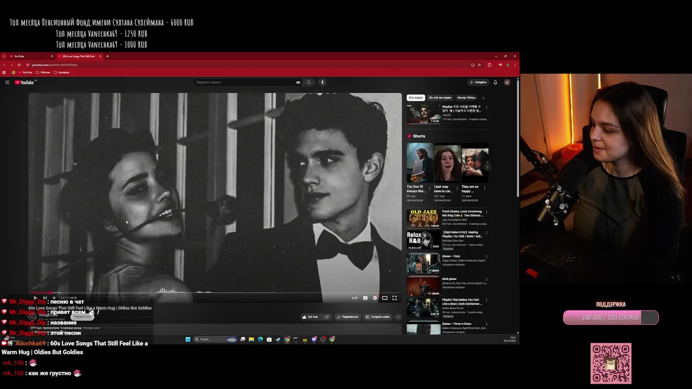Click the YouTube search field
692x389 pixels.
tap(248, 82)
